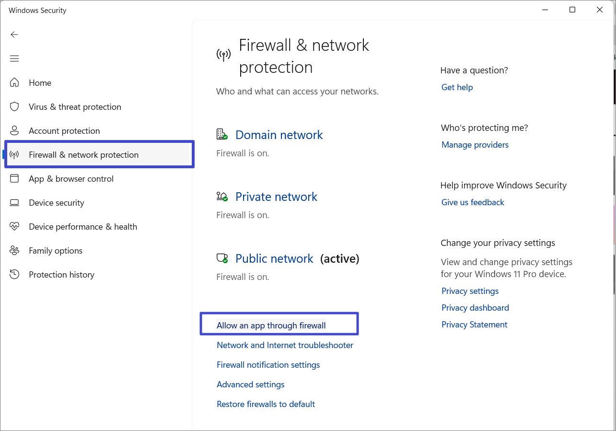Image resolution: width=616 pixels, height=431 pixels.
Task: Click the Device performance & health heart icon
Action: point(14,226)
